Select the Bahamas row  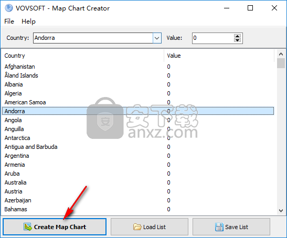138,209
